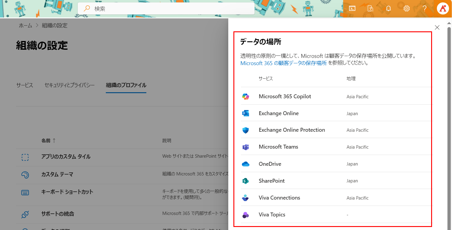
Task: Switch to セキュリティとプライバシー tab
Action: coord(70,85)
